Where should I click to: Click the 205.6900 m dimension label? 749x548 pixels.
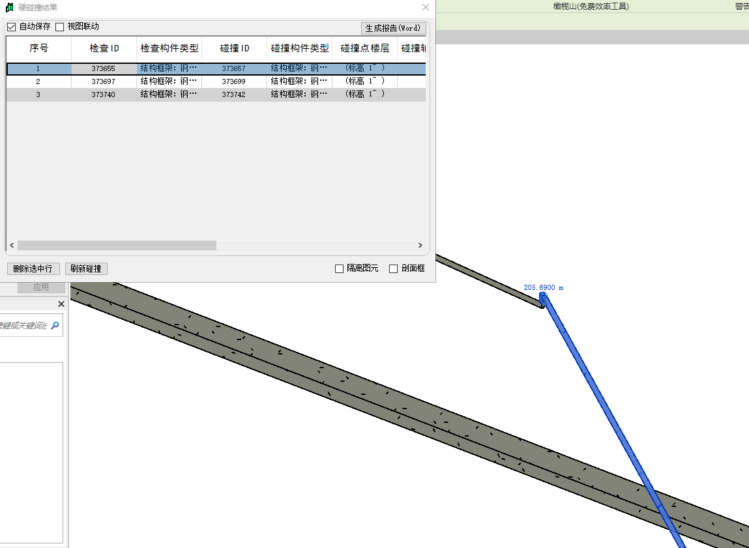point(543,287)
